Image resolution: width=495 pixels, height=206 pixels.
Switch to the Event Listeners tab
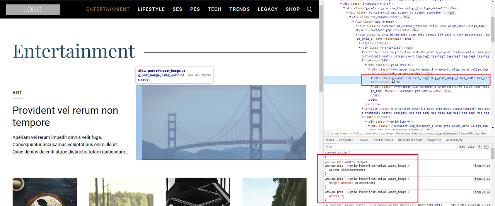(382, 140)
